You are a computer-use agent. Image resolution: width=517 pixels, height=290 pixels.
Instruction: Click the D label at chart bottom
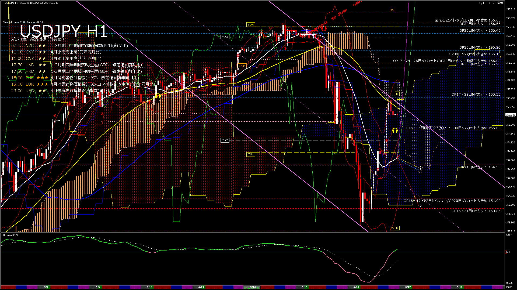click(397, 228)
